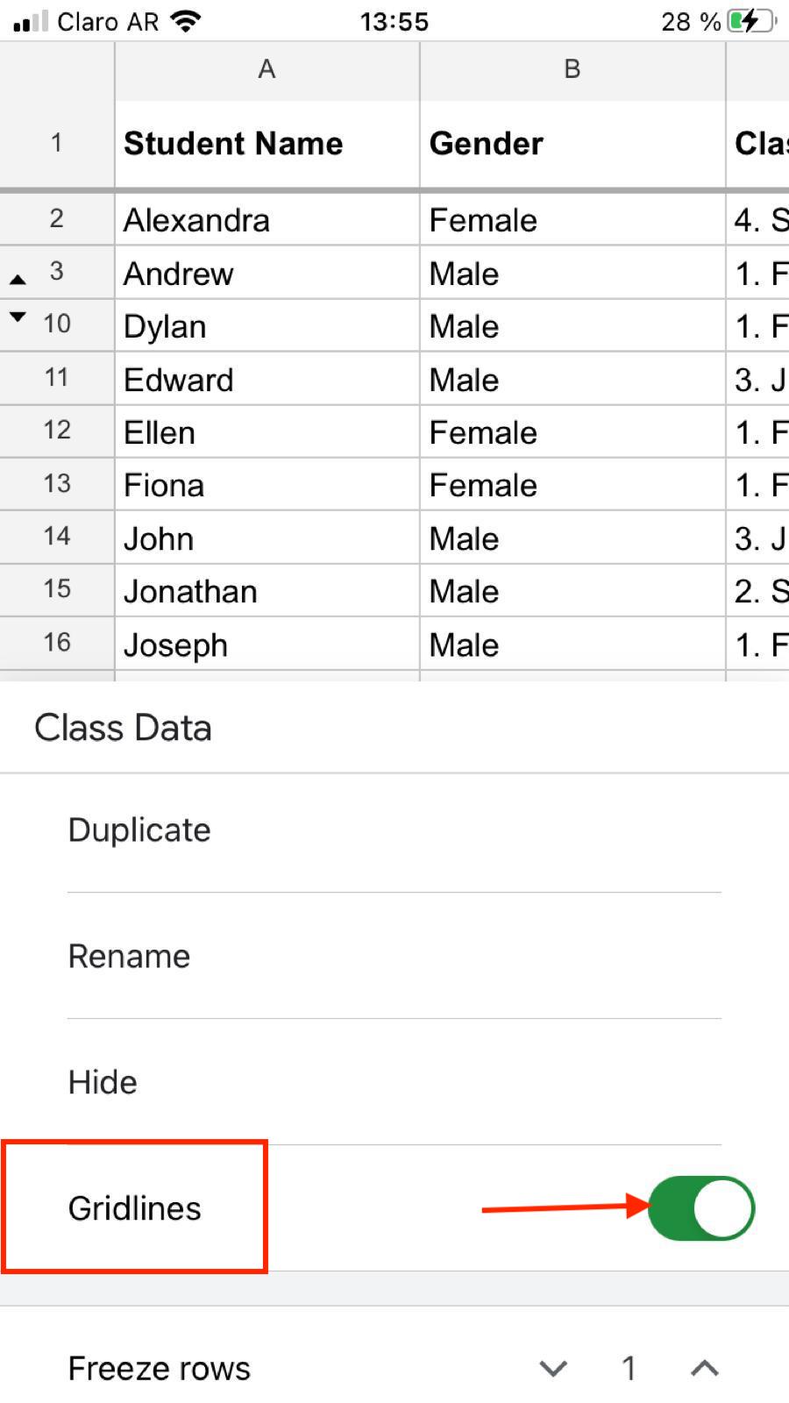
Task: Tap the Class Data sheet title
Action: [x=123, y=727]
